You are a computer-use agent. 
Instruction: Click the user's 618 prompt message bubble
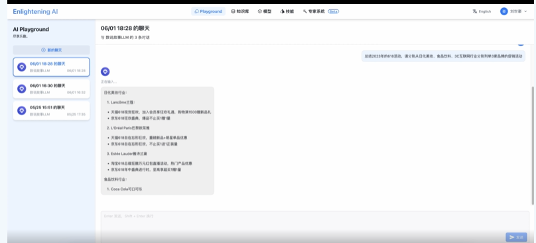pos(443,56)
